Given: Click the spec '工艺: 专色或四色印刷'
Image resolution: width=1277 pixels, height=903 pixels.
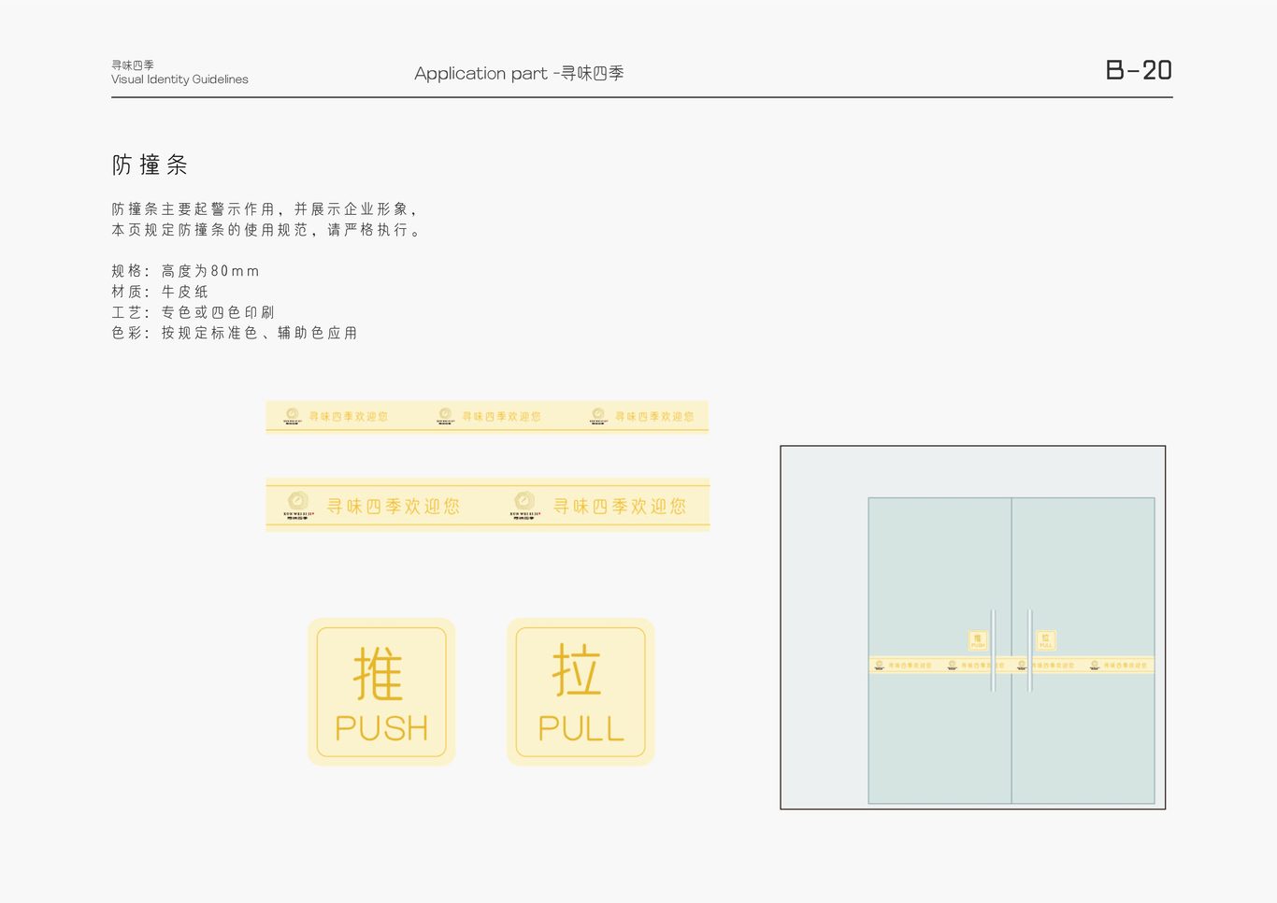Looking at the screenshot, I should (194, 312).
